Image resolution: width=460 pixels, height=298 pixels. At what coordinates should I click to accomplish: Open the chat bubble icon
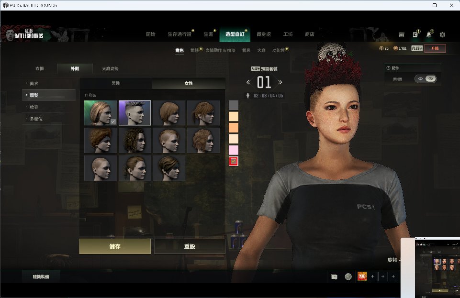tap(334, 276)
